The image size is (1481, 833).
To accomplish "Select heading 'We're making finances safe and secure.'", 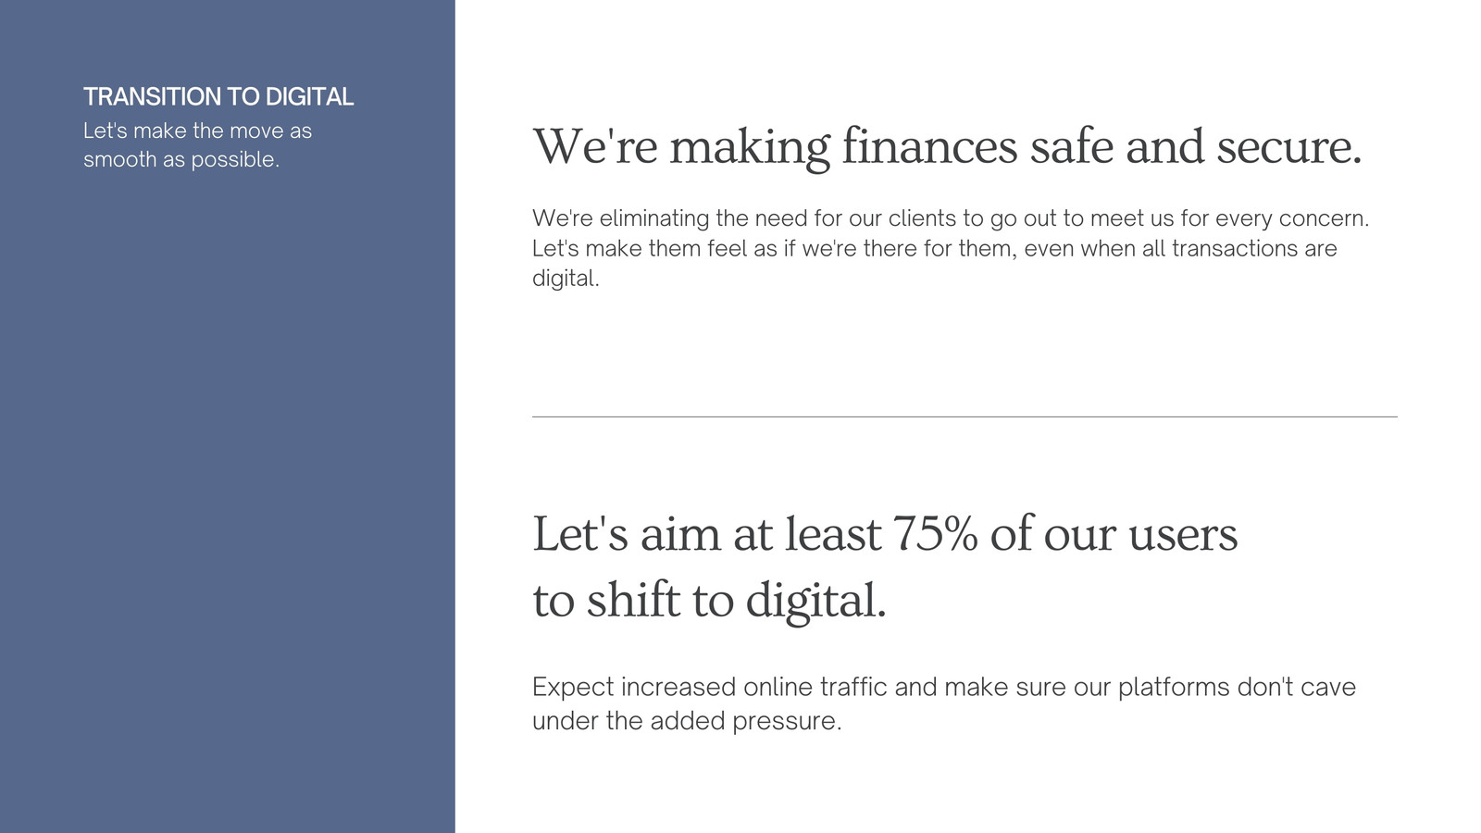I will (x=947, y=148).
